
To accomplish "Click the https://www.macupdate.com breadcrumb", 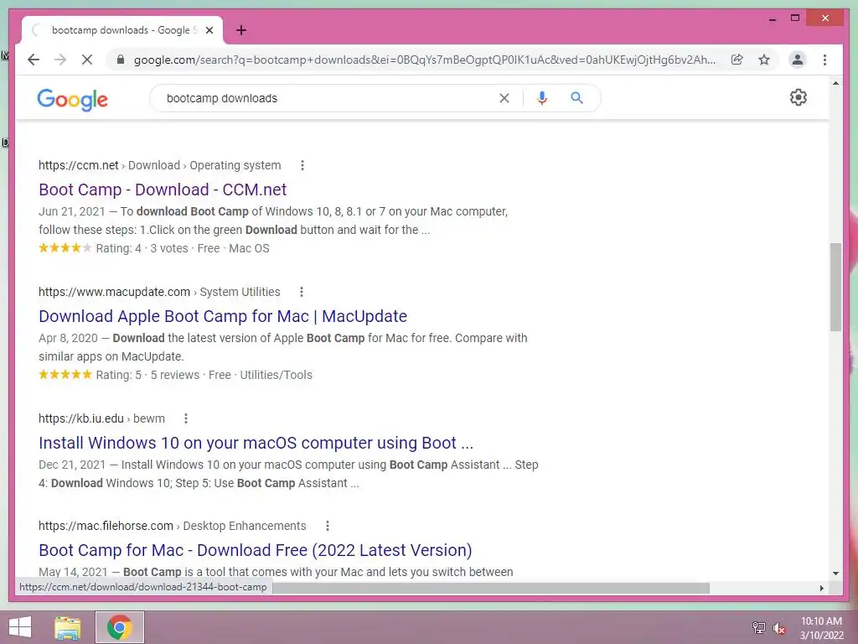I will tap(114, 292).
